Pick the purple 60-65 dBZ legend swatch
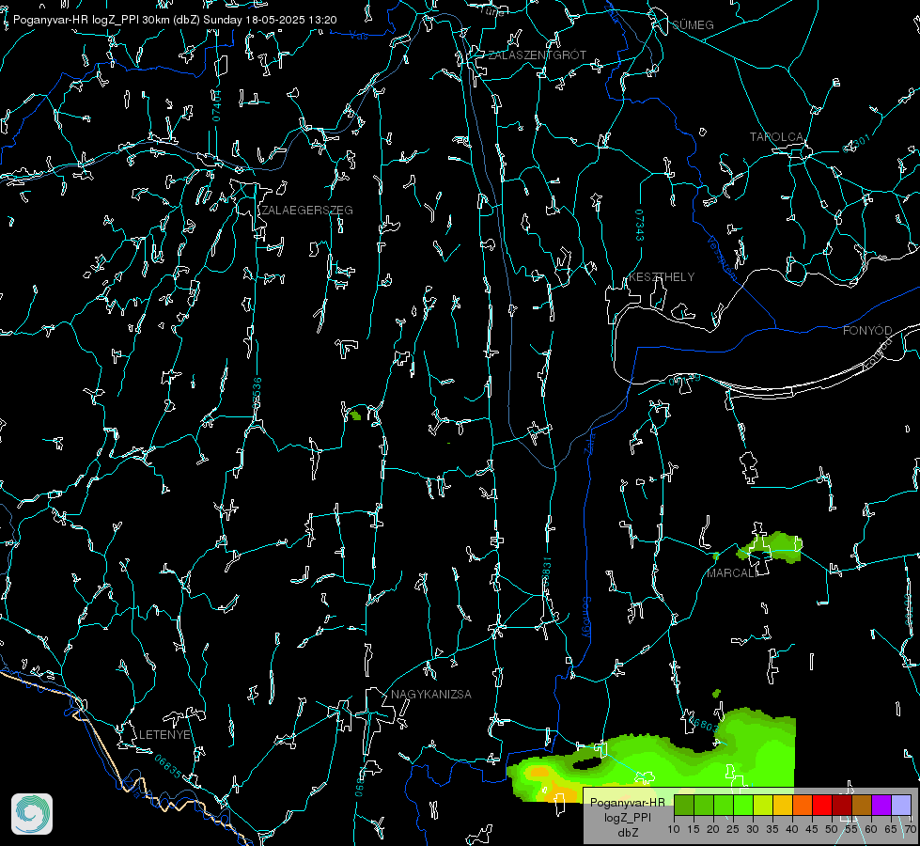The width and height of the screenshot is (920, 846). (x=881, y=805)
